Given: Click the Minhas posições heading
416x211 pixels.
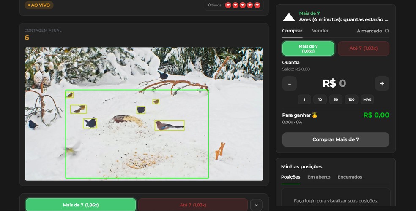Looking at the screenshot, I should 301,167.
